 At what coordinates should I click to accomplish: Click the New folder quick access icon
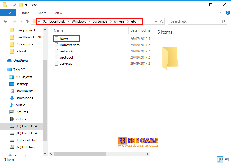point(21,5)
